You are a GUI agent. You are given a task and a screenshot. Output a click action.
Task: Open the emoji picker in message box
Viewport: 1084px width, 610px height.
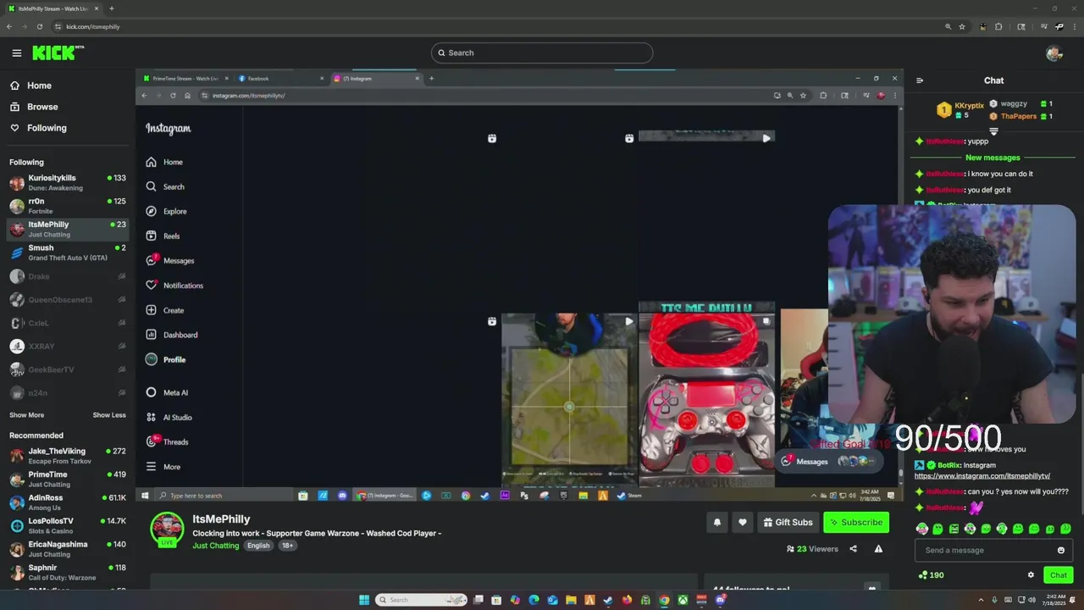pyautogui.click(x=1061, y=550)
